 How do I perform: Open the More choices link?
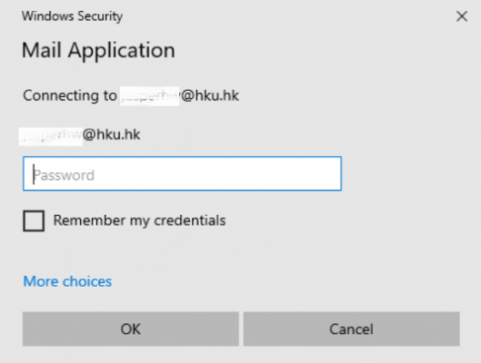(67, 281)
